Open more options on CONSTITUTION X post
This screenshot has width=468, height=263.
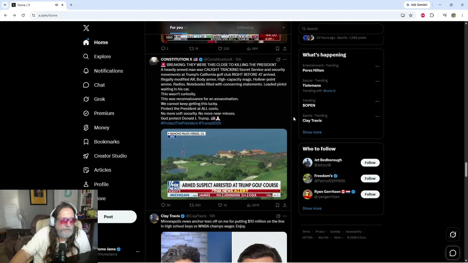[285, 60]
